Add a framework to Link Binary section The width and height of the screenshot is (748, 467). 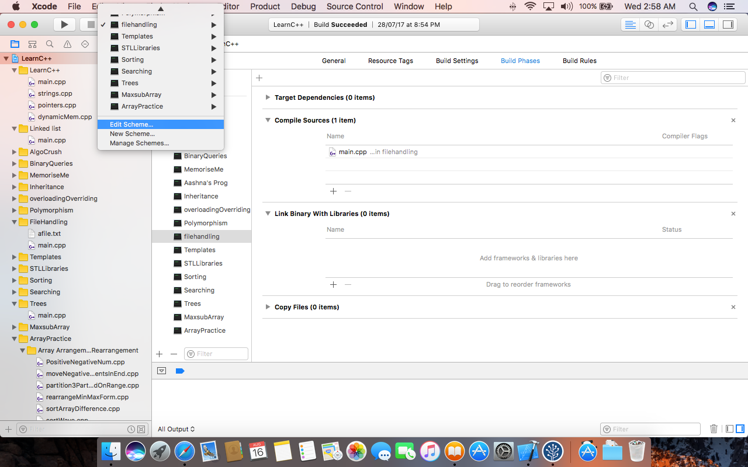pos(334,284)
